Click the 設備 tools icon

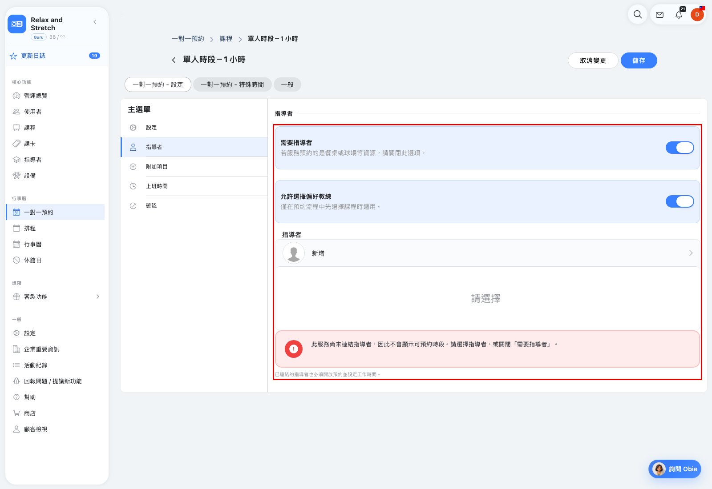[16, 176]
